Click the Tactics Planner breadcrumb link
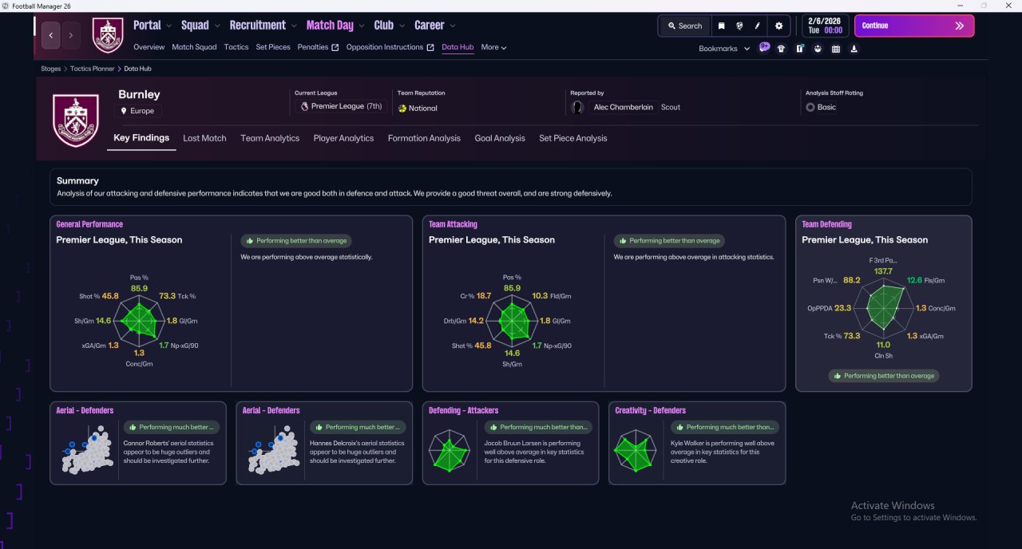The image size is (1022, 549). [92, 69]
